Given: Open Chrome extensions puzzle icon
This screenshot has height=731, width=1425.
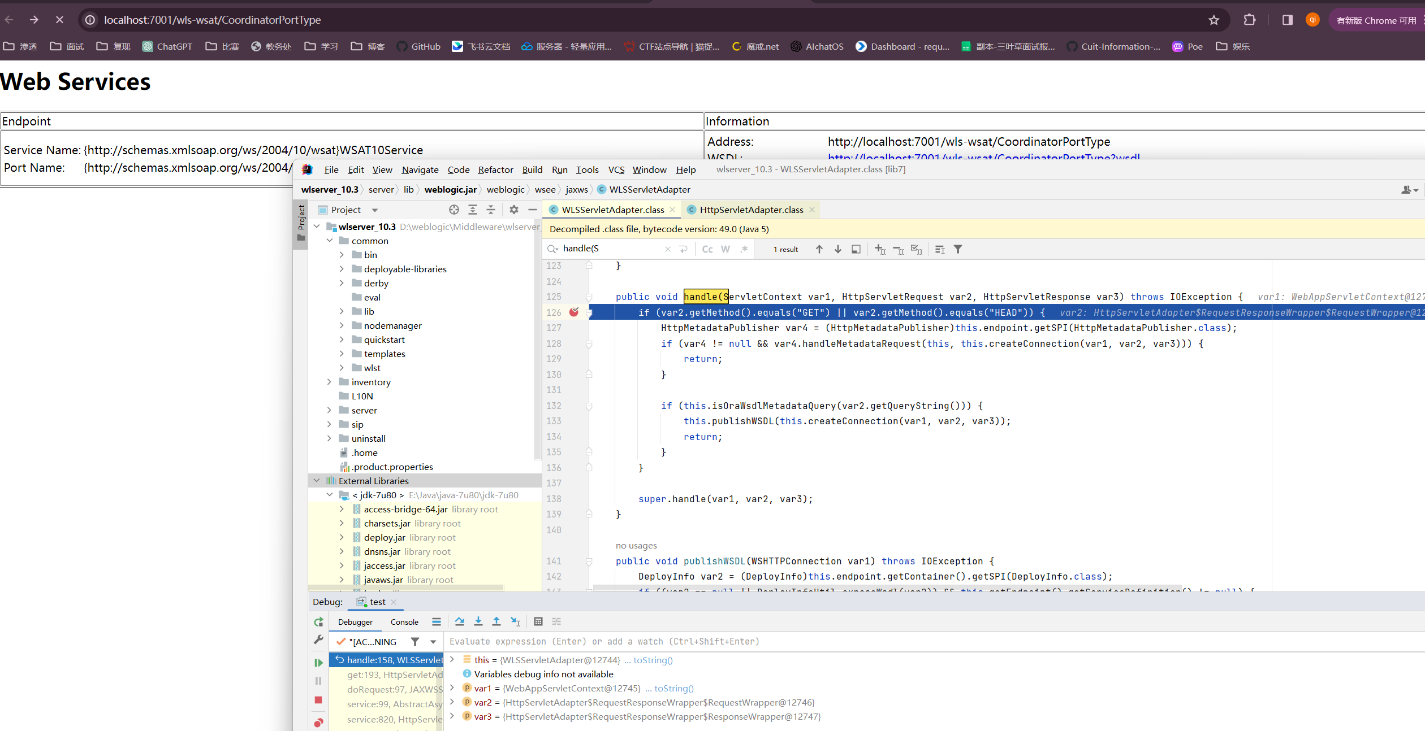Looking at the screenshot, I should [1249, 20].
